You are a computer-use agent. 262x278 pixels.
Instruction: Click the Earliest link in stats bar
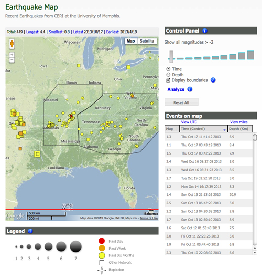[113, 32]
